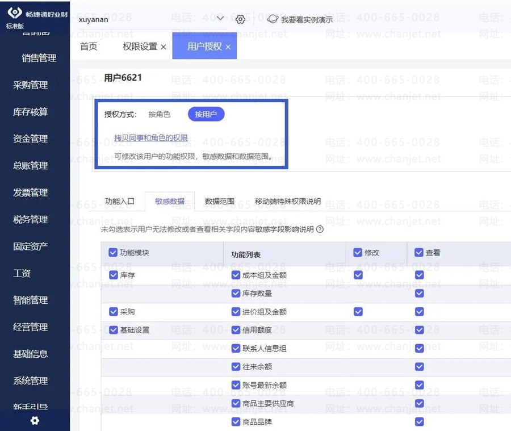511x431 pixels.
Task: Close the 用户授权 tab
Action: point(228,47)
